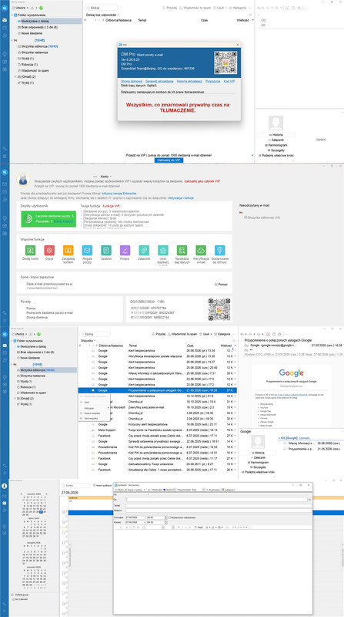
Task: Sort by the Czas column above Google messages
Action: tap(190, 346)
